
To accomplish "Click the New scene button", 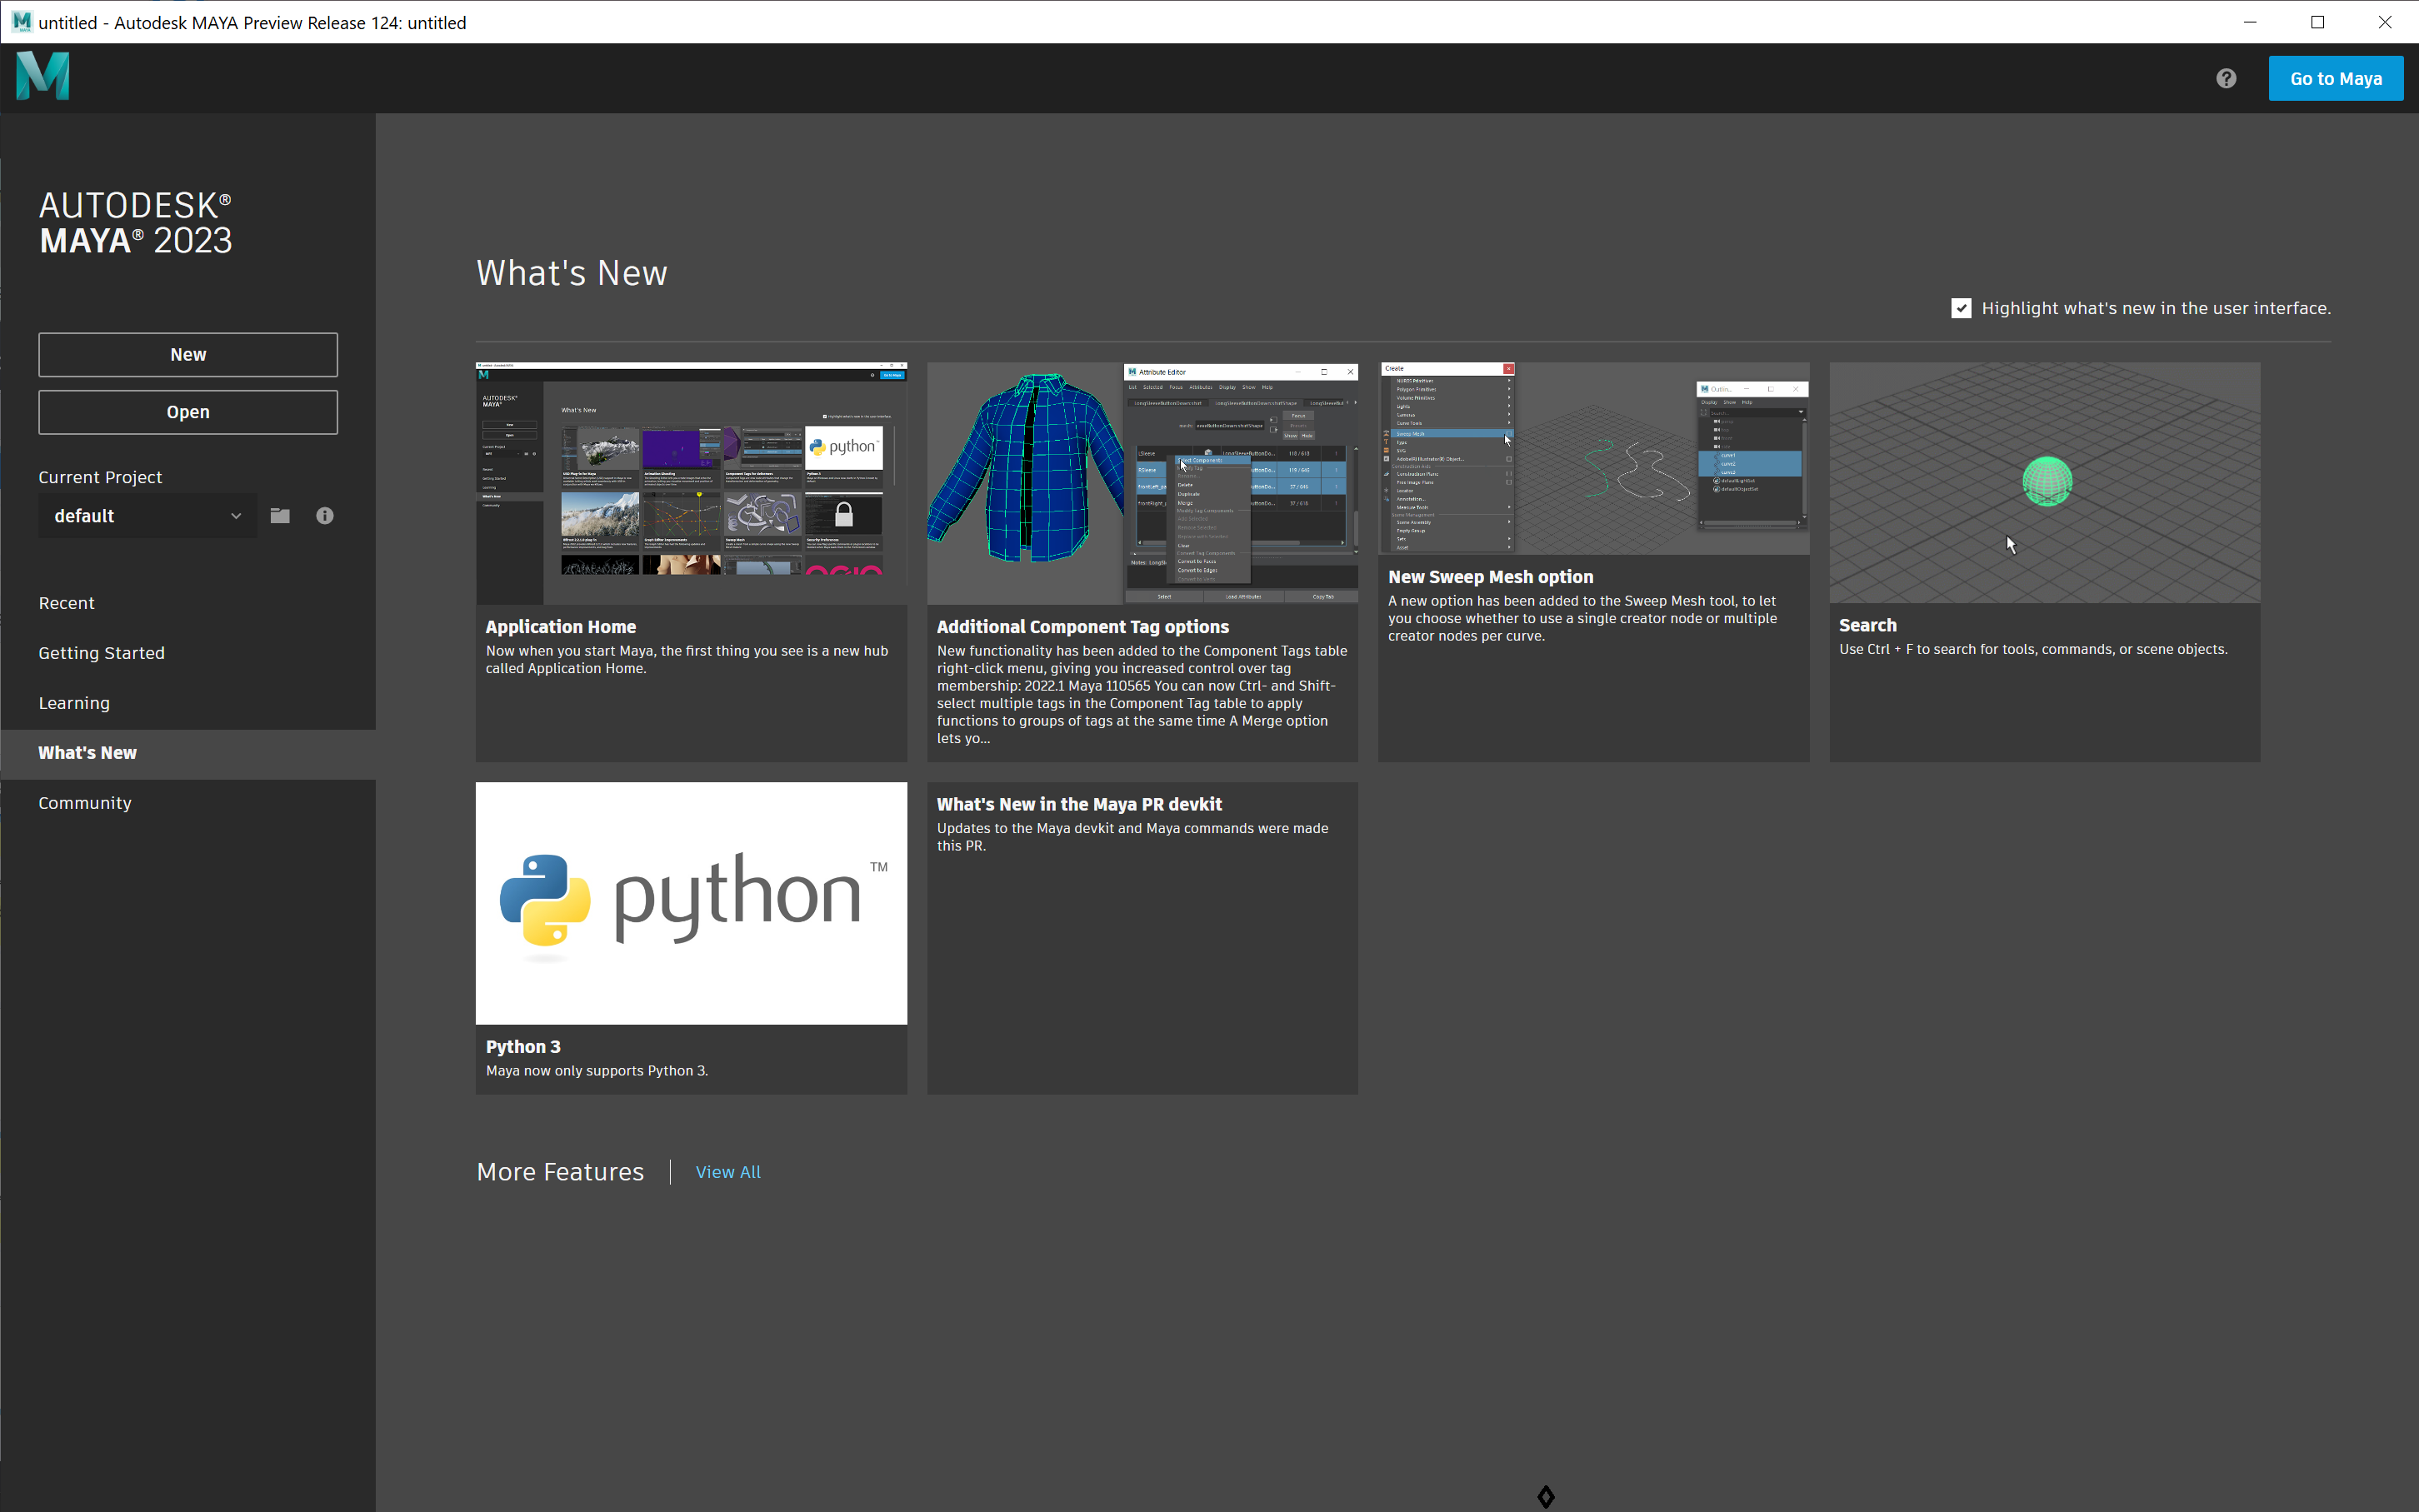I will pos(188,355).
